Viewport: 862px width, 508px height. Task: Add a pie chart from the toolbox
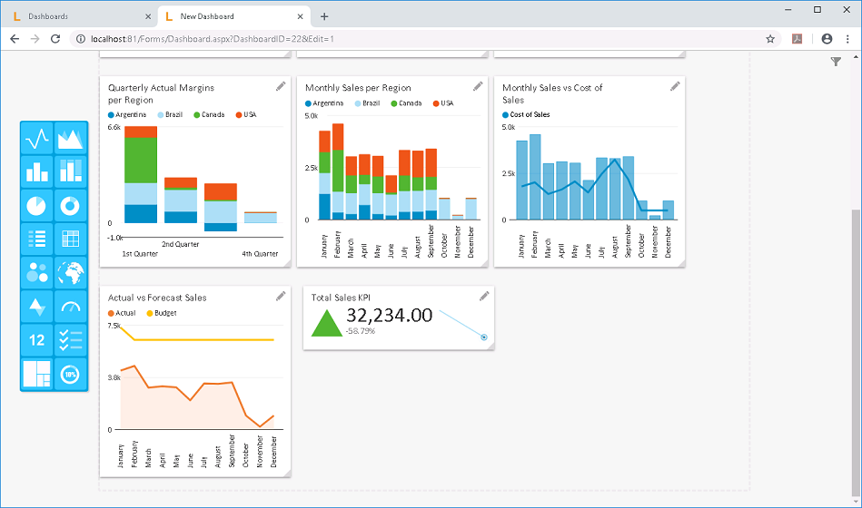click(x=37, y=206)
